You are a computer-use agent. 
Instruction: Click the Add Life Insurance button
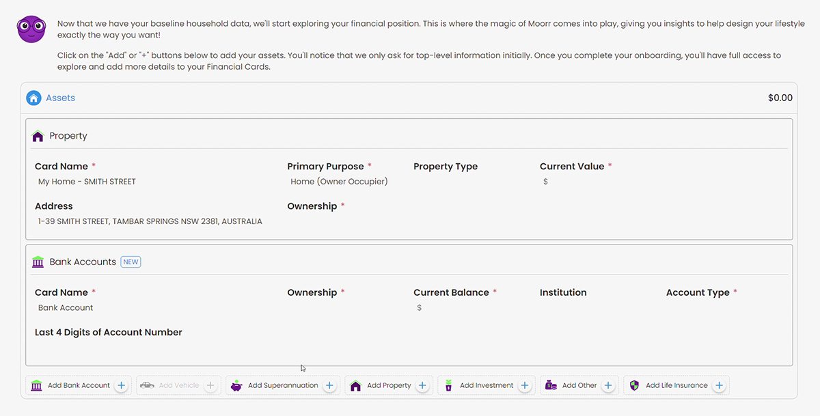676,385
